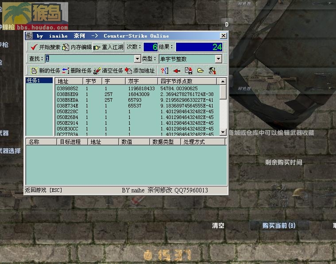Click the double-word value 65537
336x264 pixels.
135,106
